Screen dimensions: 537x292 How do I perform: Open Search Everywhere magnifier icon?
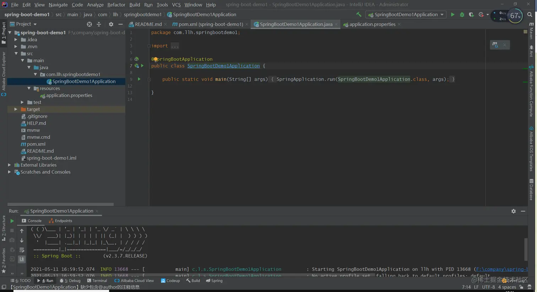[x=530, y=15]
